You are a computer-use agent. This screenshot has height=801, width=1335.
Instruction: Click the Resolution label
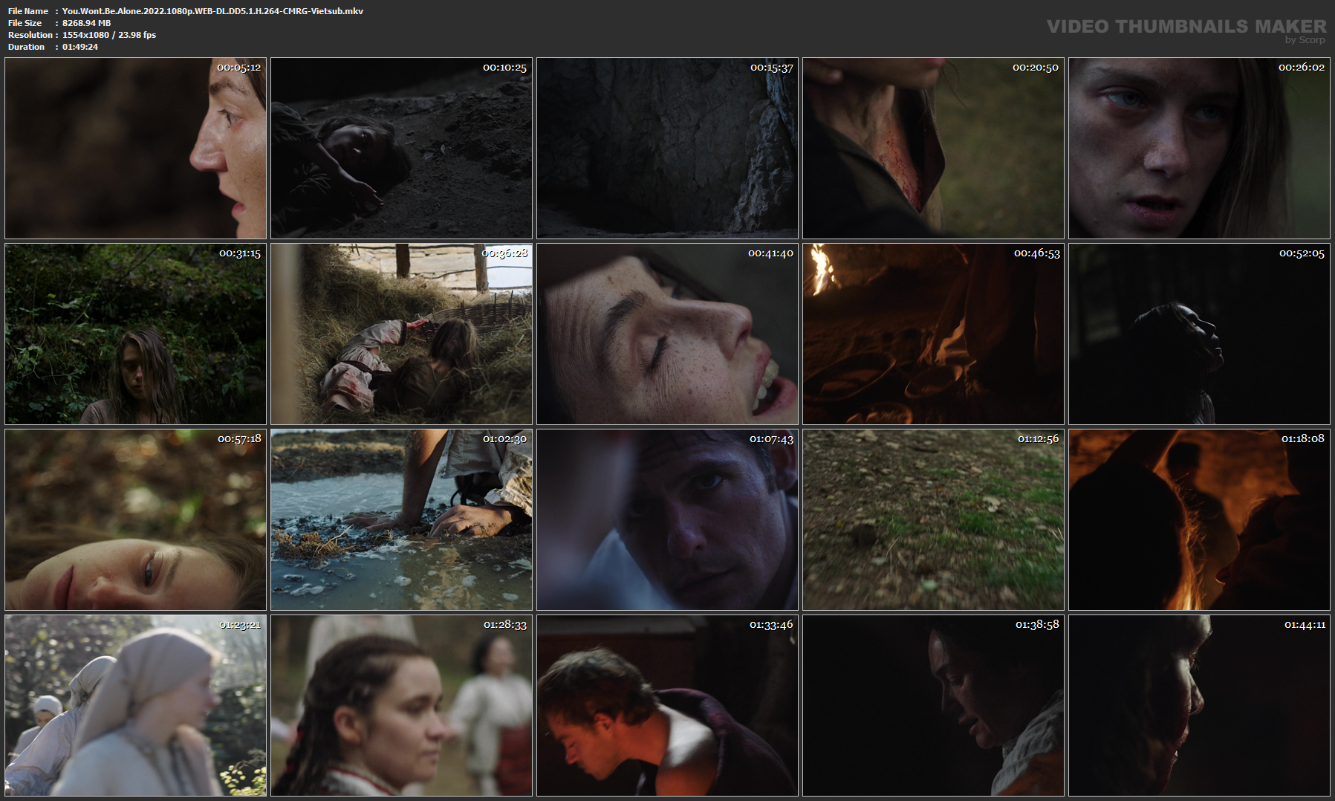click(30, 35)
